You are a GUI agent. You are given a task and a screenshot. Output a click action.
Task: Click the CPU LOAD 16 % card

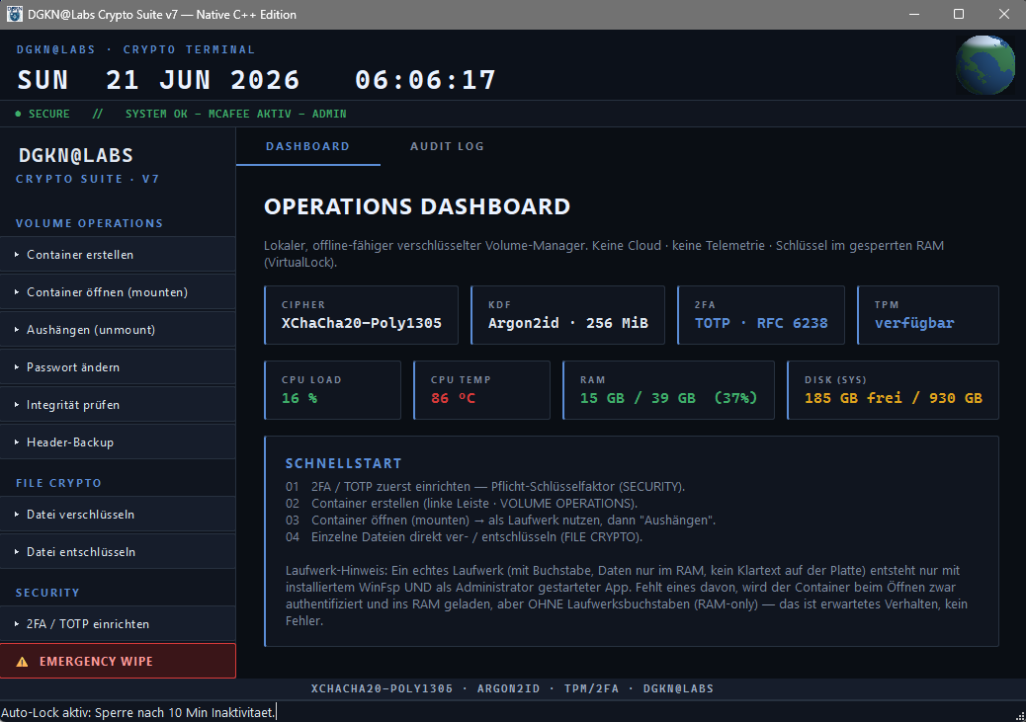pos(332,390)
